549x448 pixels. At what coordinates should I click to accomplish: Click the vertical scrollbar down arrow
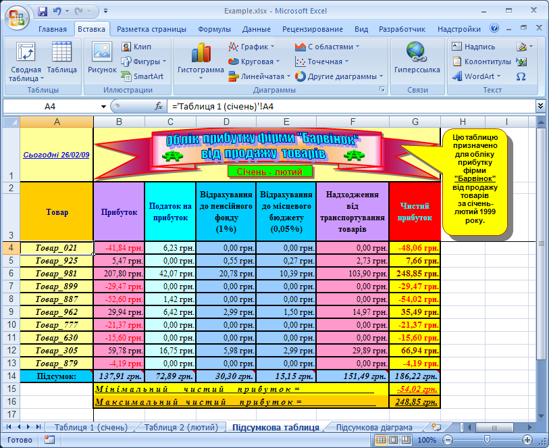click(541, 416)
